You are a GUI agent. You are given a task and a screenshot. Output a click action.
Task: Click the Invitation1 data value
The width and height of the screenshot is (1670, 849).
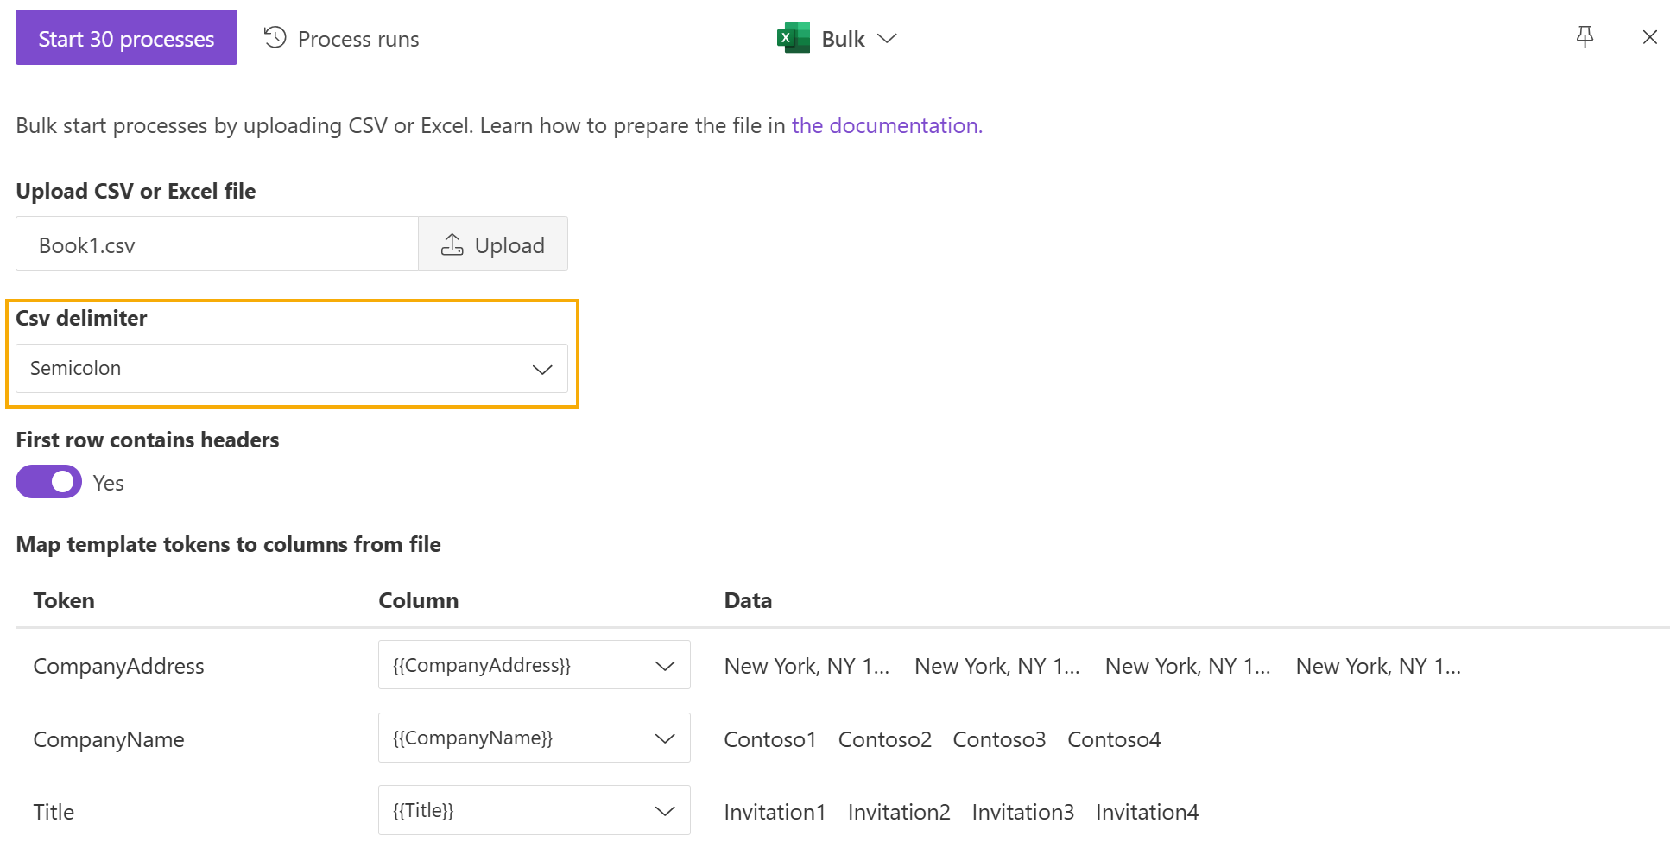click(x=775, y=813)
